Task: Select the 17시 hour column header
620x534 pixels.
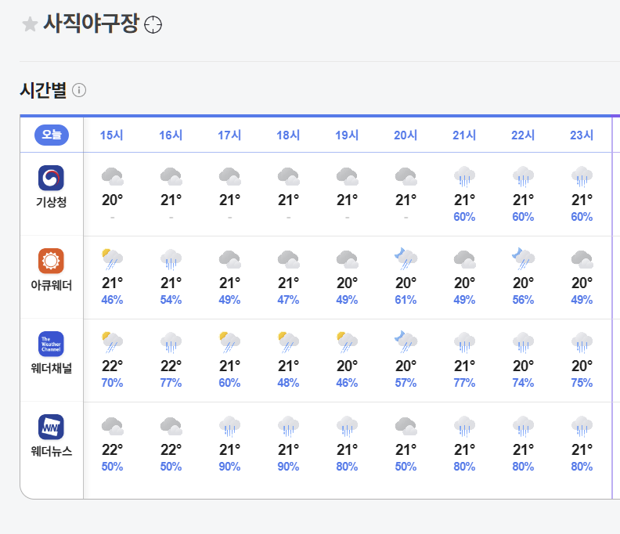Action: coord(229,135)
